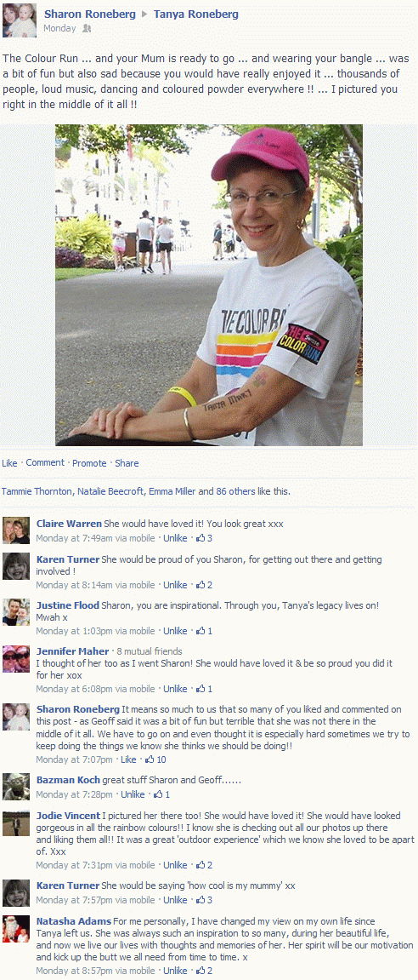
Task: Click the friends audience icon beside Monday
Action: 86,29
